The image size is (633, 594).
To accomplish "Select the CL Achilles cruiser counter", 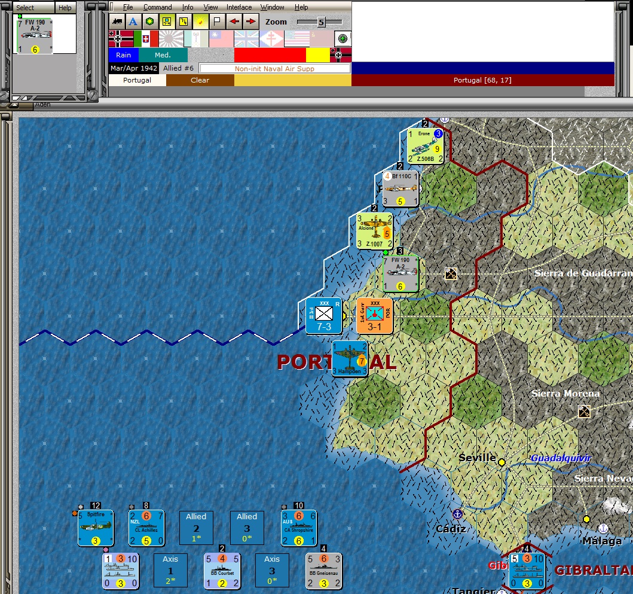I will click(x=146, y=528).
